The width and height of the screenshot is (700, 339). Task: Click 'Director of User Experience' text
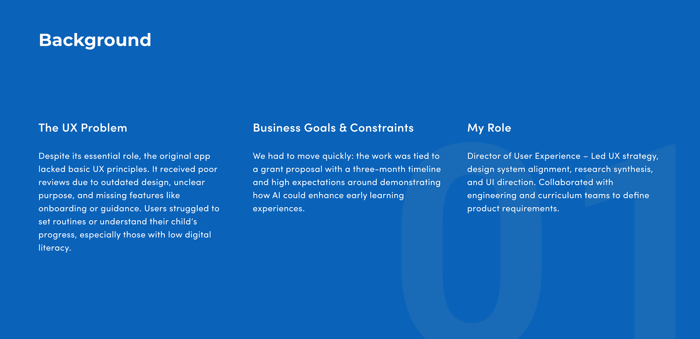point(524,156)
